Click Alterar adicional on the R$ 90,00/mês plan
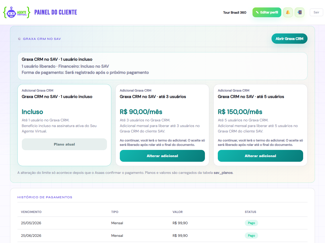 (162, 156)
